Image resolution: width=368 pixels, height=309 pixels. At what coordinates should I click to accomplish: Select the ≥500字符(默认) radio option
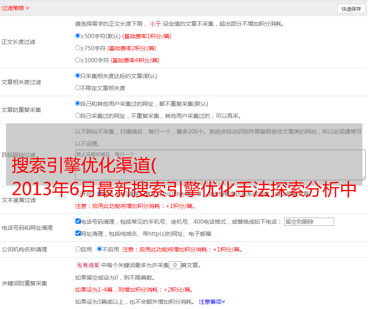(x=77, y=35)
